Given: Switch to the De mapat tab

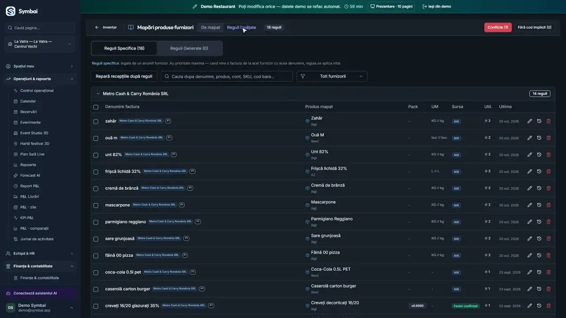Looking at the screenshot, I should coord(210,27).
